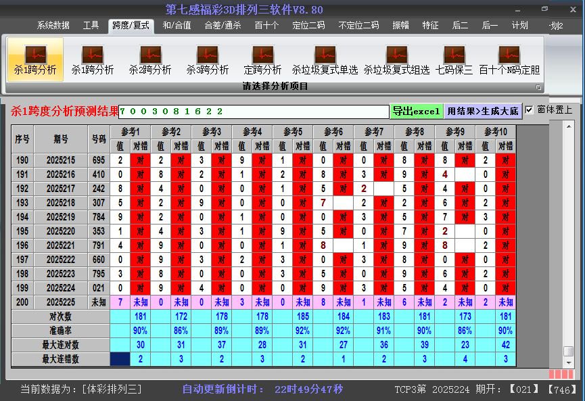This screenshot has width=585, height=401.
Task: Click the prediction result text field
Action: point(254,111)
